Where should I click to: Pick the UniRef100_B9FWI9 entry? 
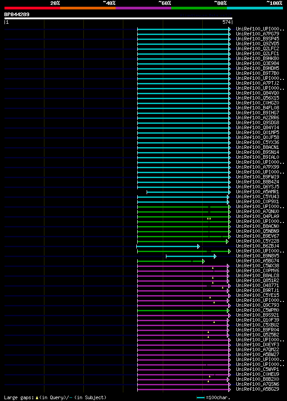257,177
